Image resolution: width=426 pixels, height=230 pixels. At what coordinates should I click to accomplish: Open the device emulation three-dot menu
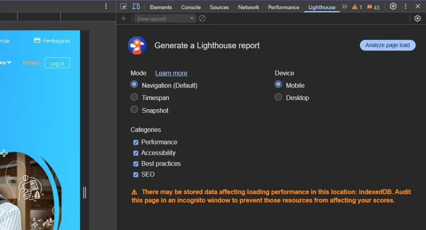[106, 6]
